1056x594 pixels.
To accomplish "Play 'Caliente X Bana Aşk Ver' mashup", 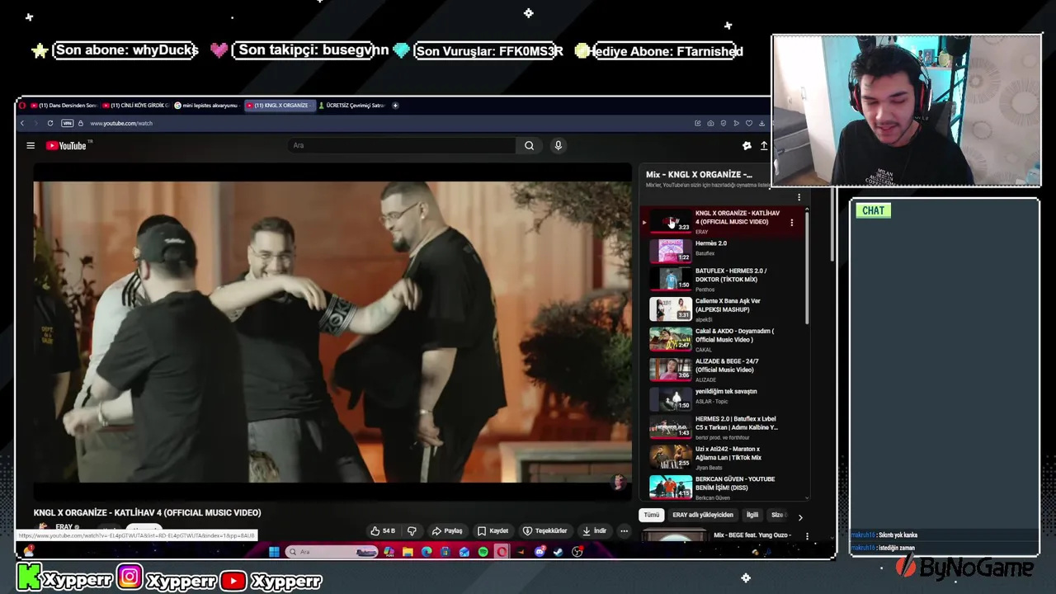I will pyautogui.click(x=724, y=309).
